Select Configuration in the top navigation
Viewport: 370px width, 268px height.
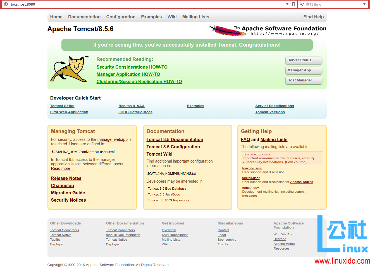click(121, 17)
